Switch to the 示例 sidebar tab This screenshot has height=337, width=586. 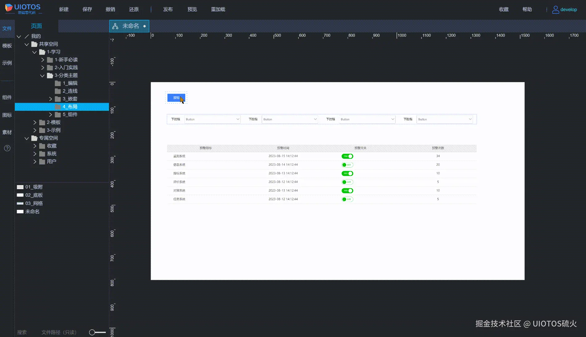(x=7, y=63)
